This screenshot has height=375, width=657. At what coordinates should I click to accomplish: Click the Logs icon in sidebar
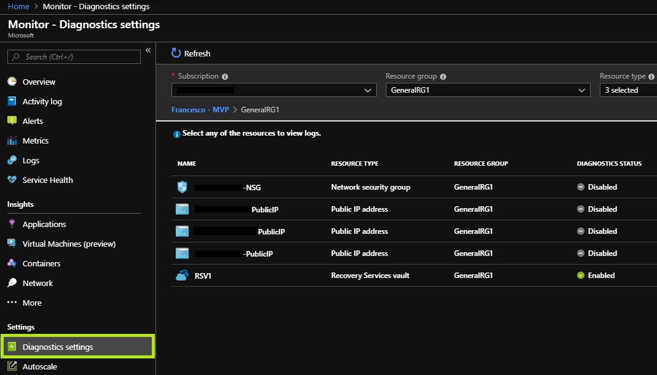click(12, 160)
